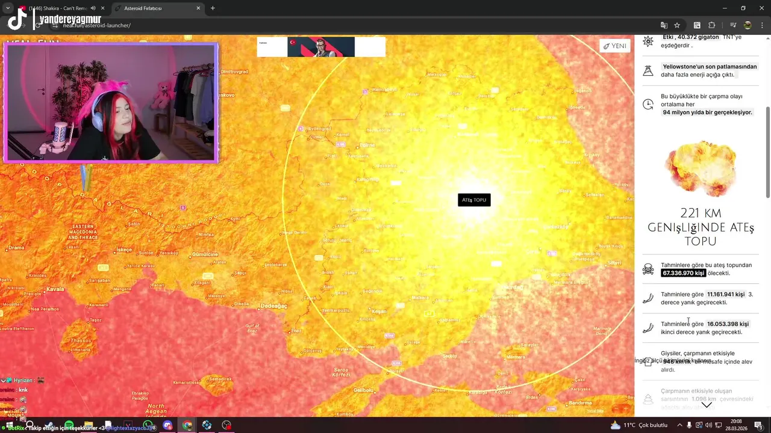Open the QR code extension icon
771x433 pixels.
697,25
